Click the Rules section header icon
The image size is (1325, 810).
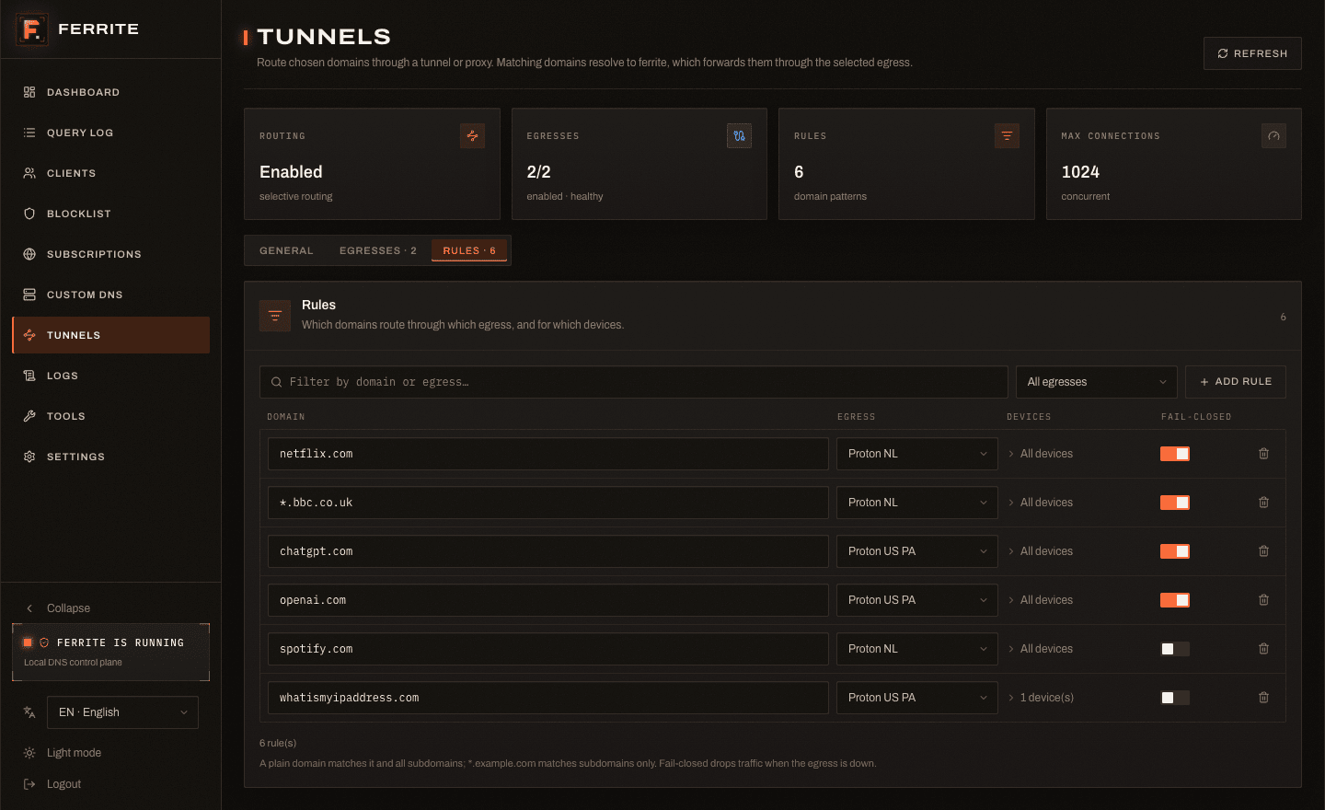coord(275,316)
